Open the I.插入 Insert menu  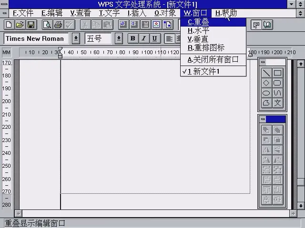point(137,13)
